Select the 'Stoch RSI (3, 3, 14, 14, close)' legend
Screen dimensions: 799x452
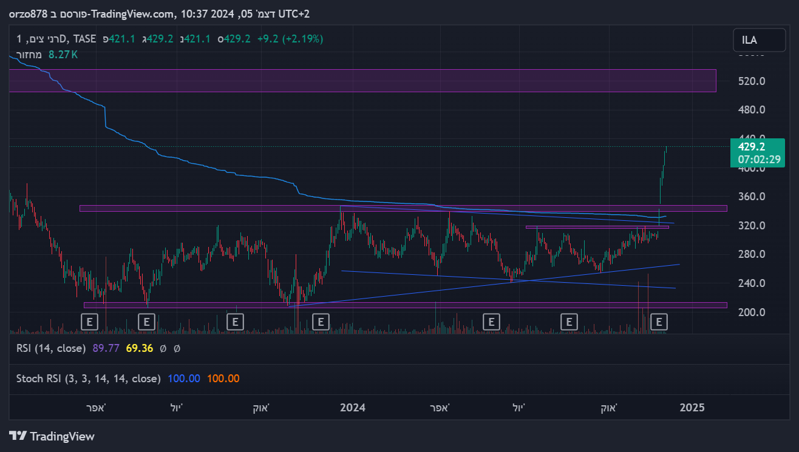pyautogui.click(x=89, y=379)
